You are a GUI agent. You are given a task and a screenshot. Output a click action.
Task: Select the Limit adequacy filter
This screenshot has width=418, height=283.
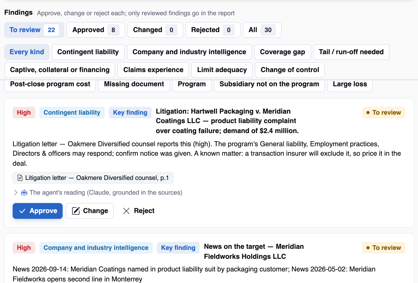point(222,70)
